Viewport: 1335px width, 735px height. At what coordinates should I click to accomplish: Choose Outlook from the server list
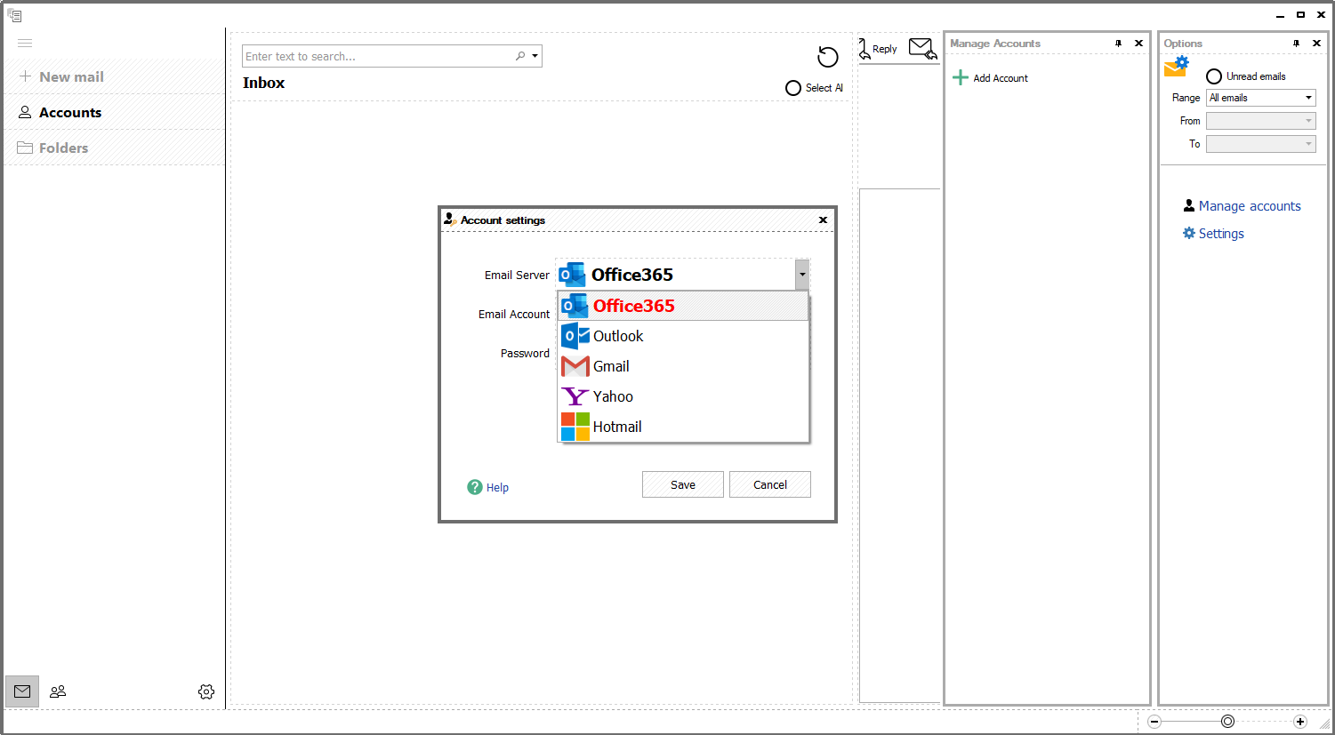683,336
